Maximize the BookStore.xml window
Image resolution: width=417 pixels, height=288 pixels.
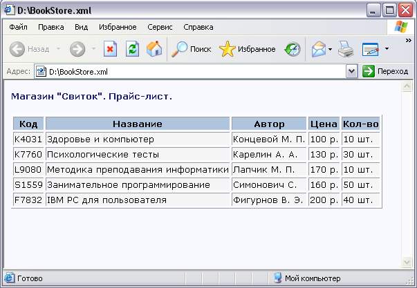coord(389,10)
